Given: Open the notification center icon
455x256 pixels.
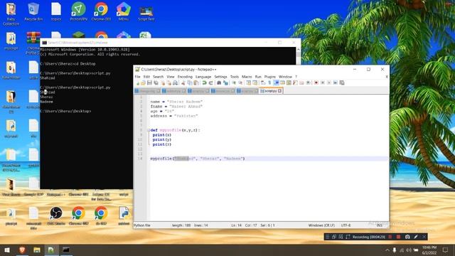Looking at the screenshot, I should [x=446, y=250].
